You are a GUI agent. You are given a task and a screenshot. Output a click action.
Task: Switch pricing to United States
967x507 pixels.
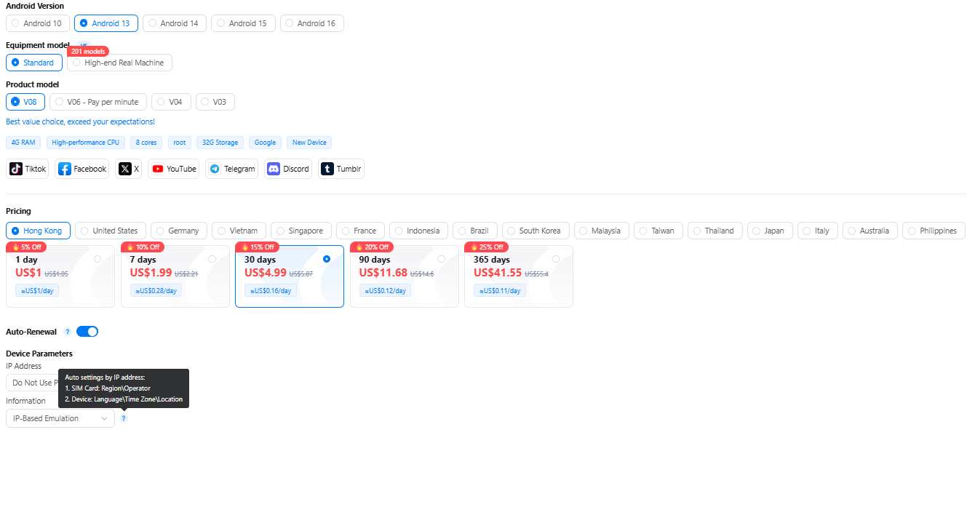click(x=110, y=230)
